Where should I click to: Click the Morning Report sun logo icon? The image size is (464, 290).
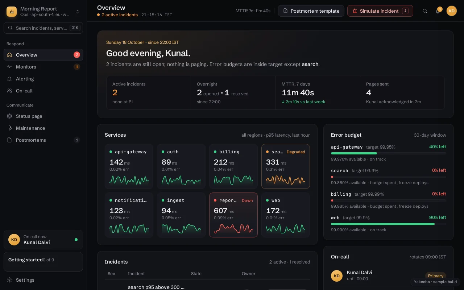click(x=12, y=12)
